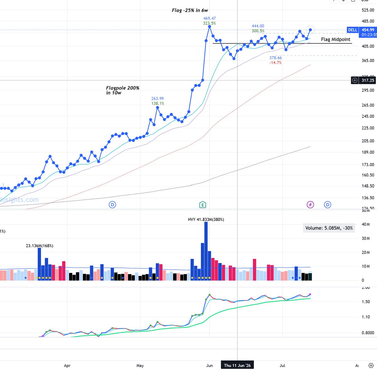Click the 'HVY 41.833M(380%)' volume label
377x369 pixels.
pyautogui.click(x=206, y=219)
